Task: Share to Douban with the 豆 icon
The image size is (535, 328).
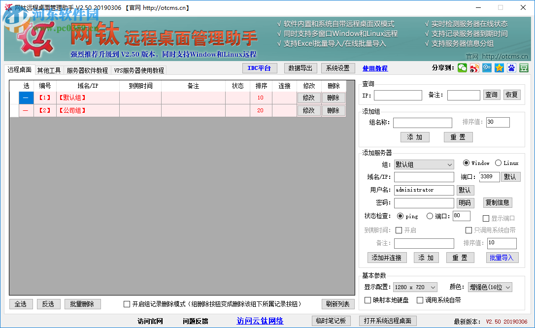Action: tap(524, 67)
